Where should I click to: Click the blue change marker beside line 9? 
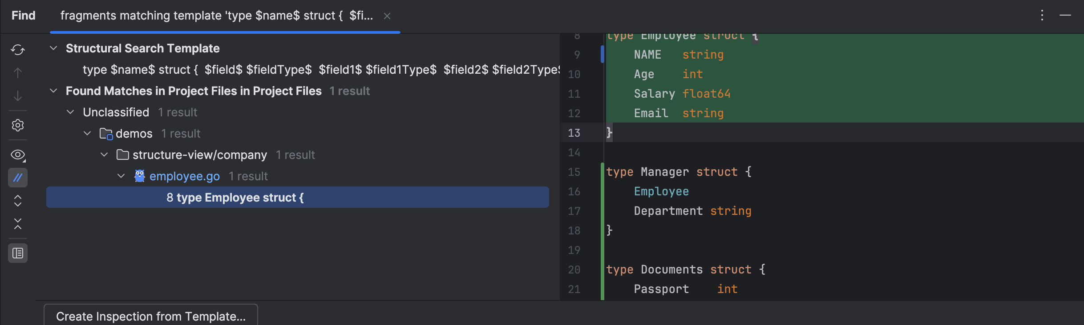coord(603,54)
